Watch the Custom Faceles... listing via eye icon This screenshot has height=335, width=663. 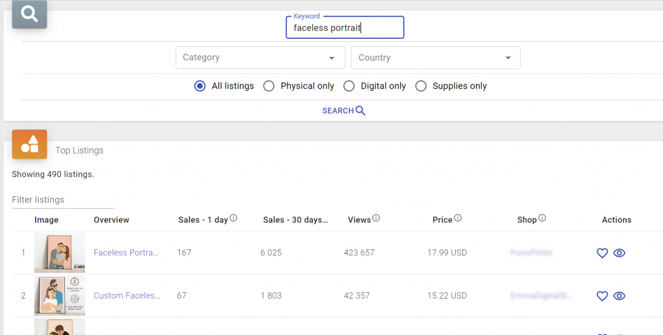pyautogui.click(x=619, y=296)
